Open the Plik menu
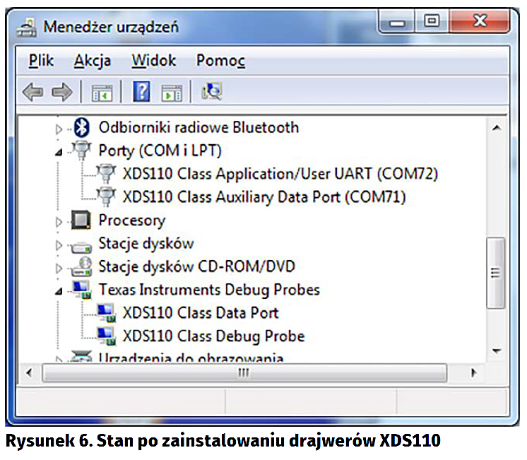 [42, 61]
